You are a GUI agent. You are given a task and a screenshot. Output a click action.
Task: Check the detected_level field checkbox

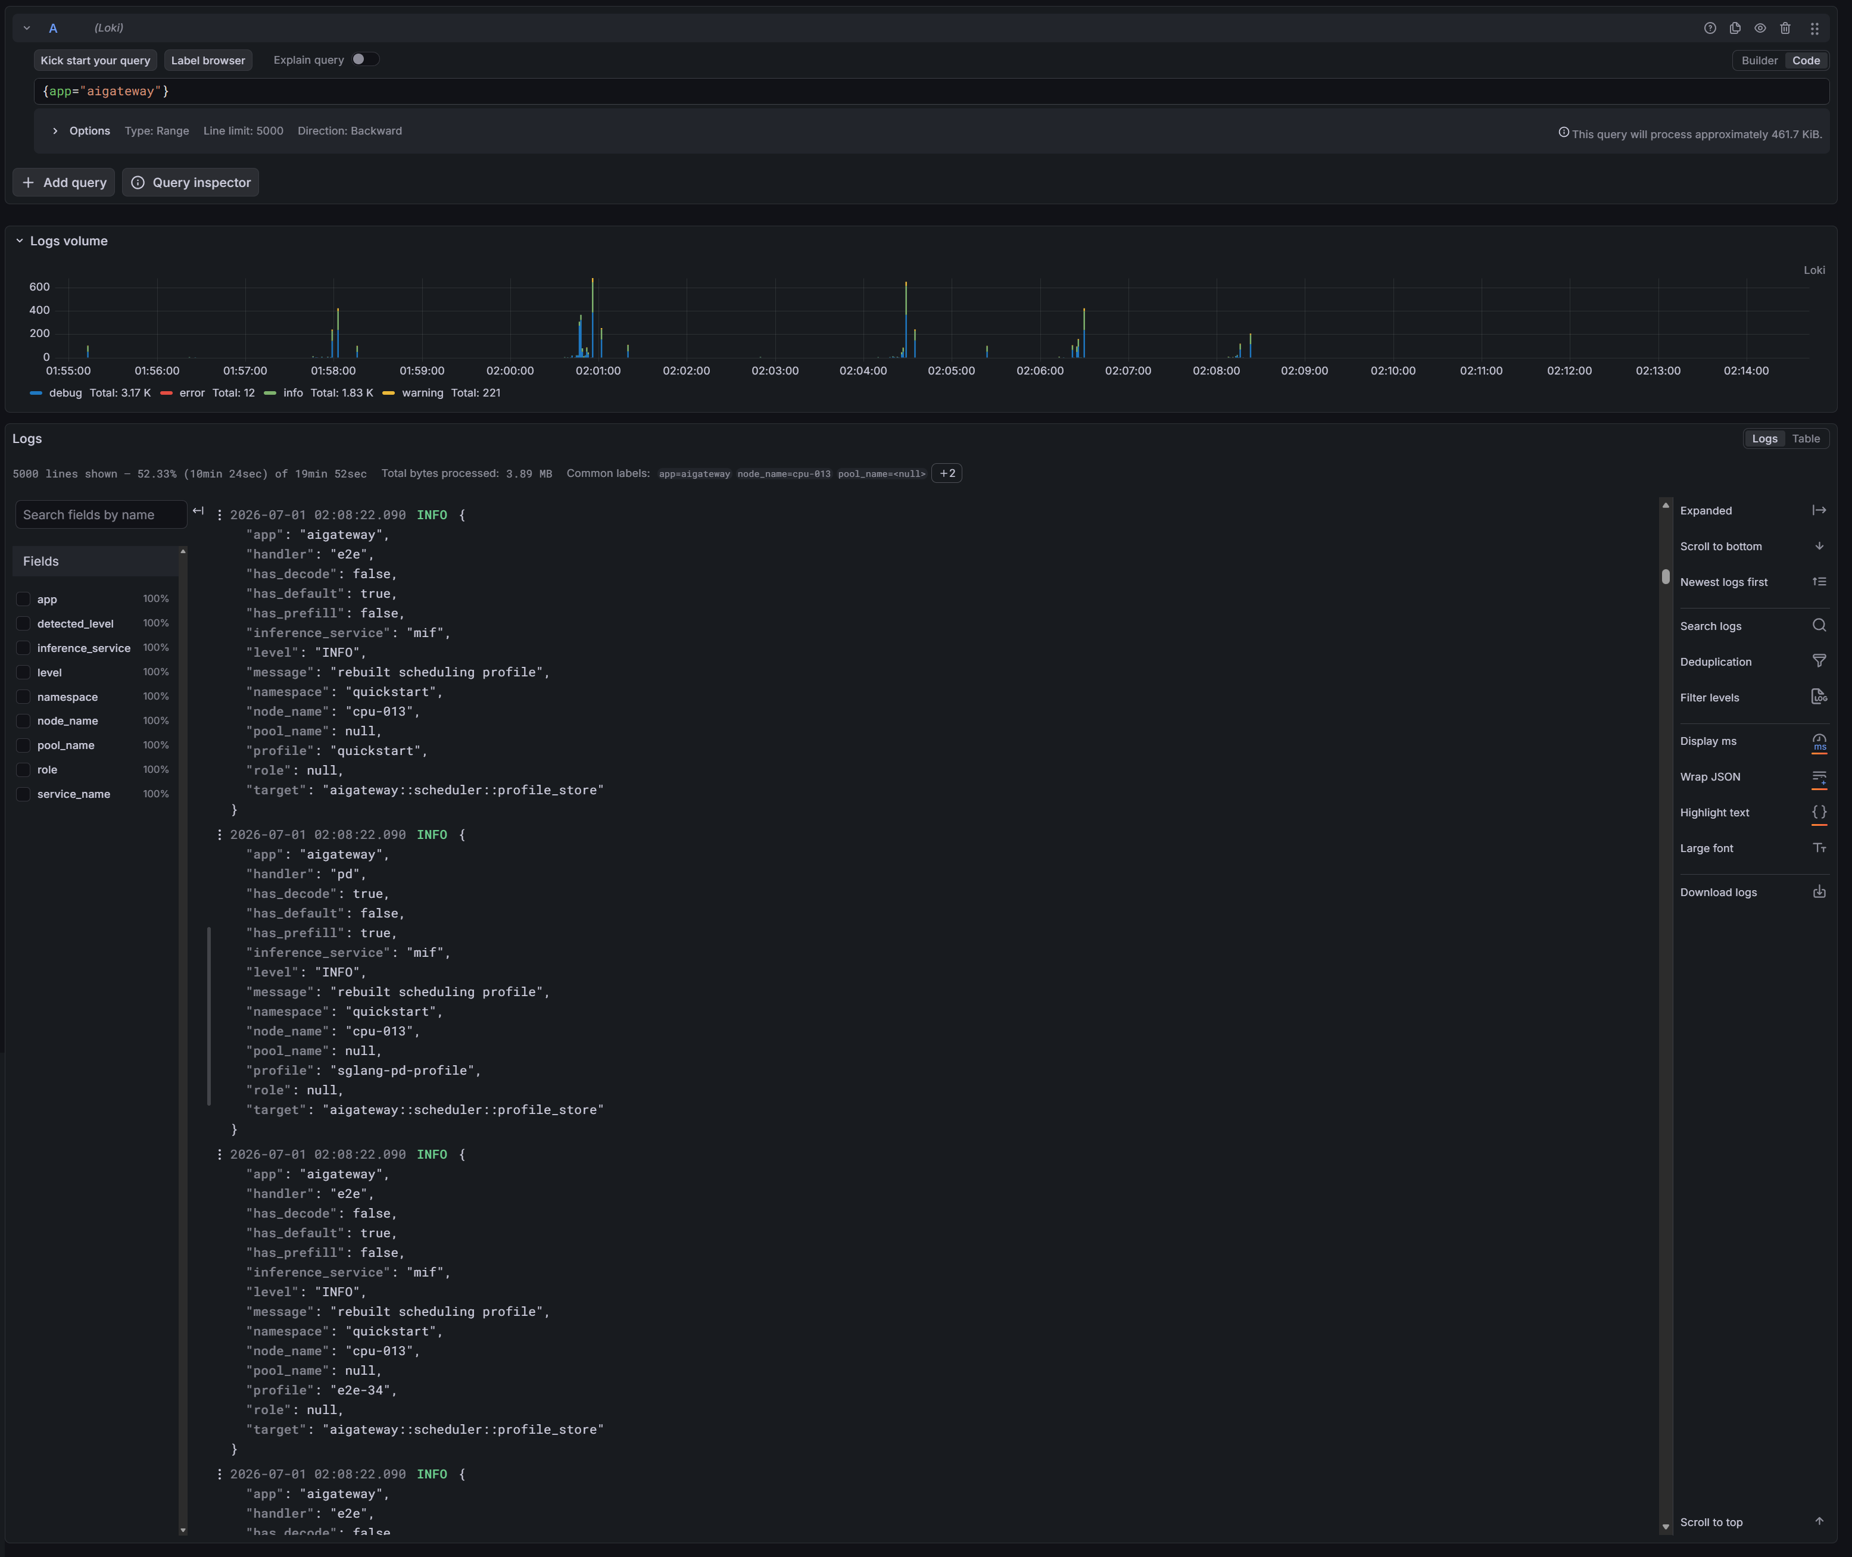24,623
